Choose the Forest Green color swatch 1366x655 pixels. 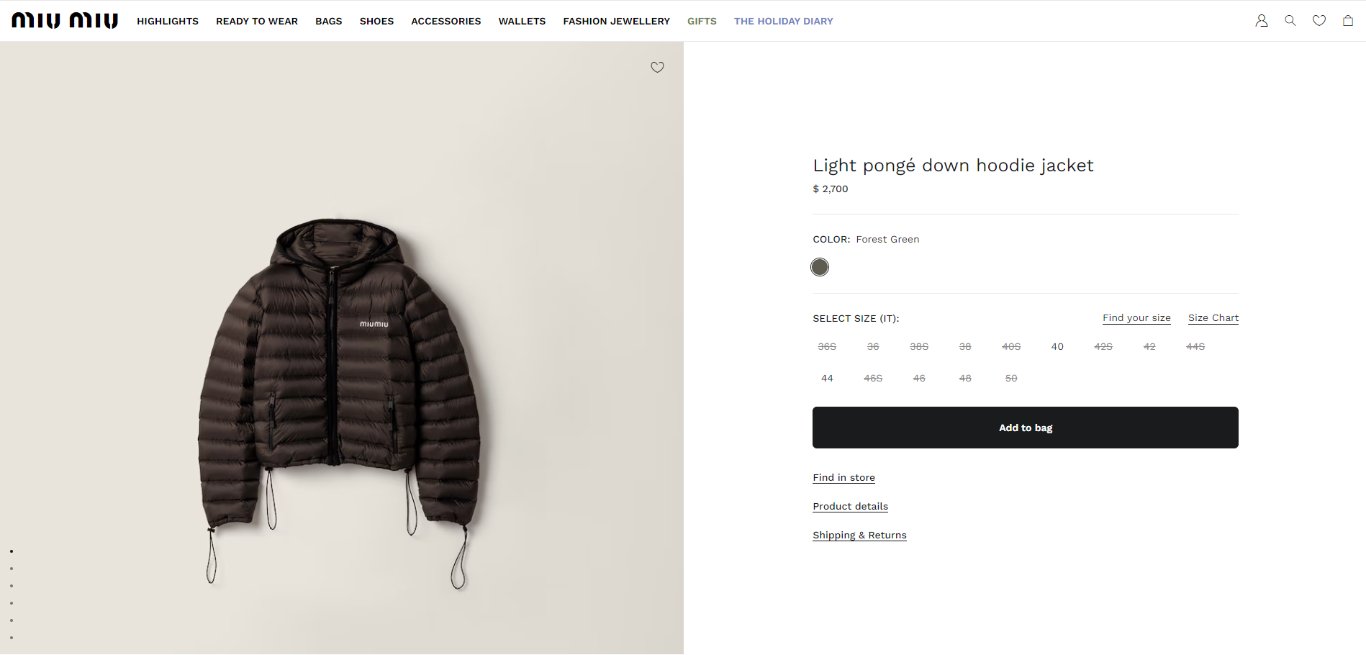pyautogui.click(x=819, y=267)
